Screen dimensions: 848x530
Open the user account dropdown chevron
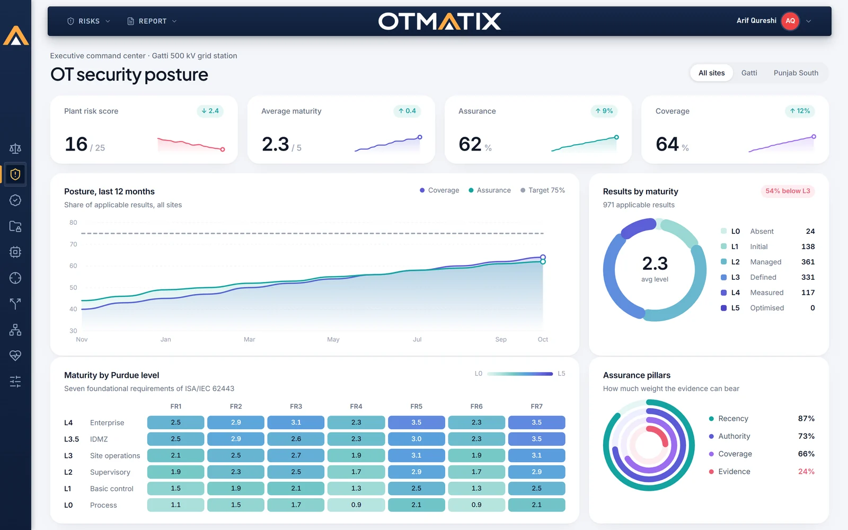(809, 21)
